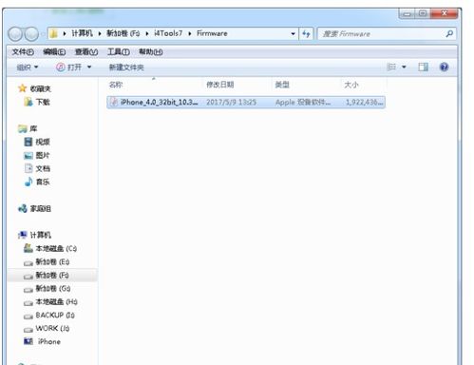The height and width of the screenshot is (365, 474).
Task: Expand the 打开 button dropdown arrow
Action: coord(89,67)
